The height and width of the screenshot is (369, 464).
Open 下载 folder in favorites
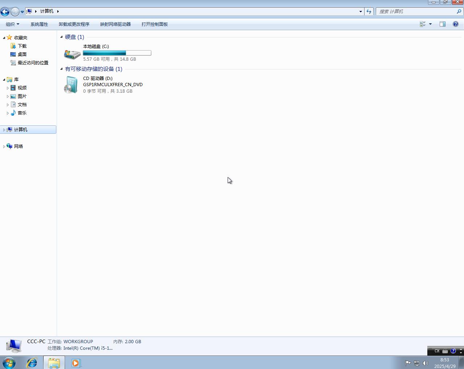tap(22, 46)
